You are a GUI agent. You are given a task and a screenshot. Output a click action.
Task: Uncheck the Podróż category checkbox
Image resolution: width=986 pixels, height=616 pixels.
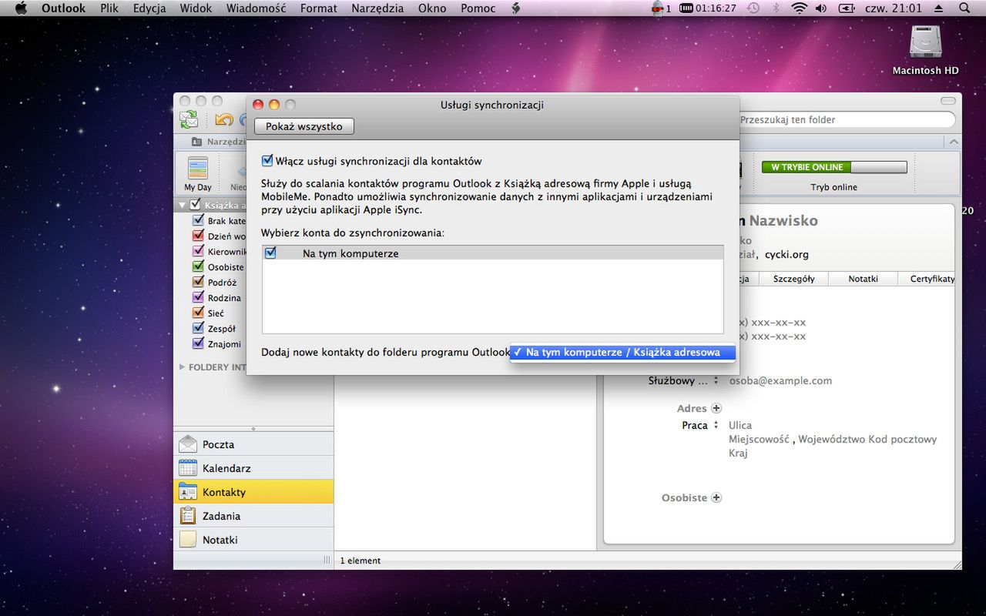point(198,283)
